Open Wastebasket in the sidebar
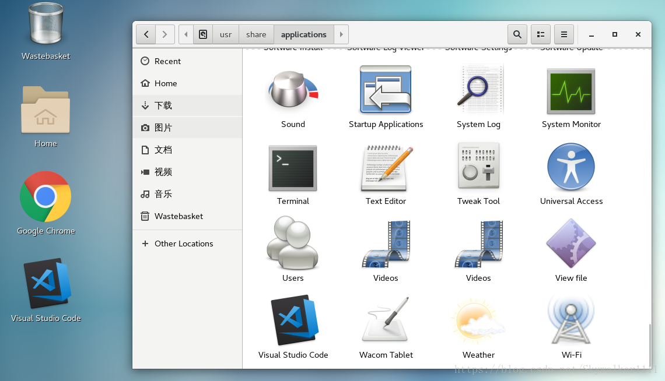This screenshot has width=665, height=381. [187, 216]
